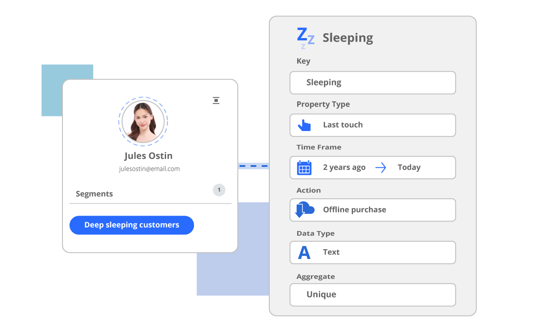Screen dimensions: 539x332
Task: Open the Action field showing Offline purchase
Action: pyautogui.click(x=372, y=210)
